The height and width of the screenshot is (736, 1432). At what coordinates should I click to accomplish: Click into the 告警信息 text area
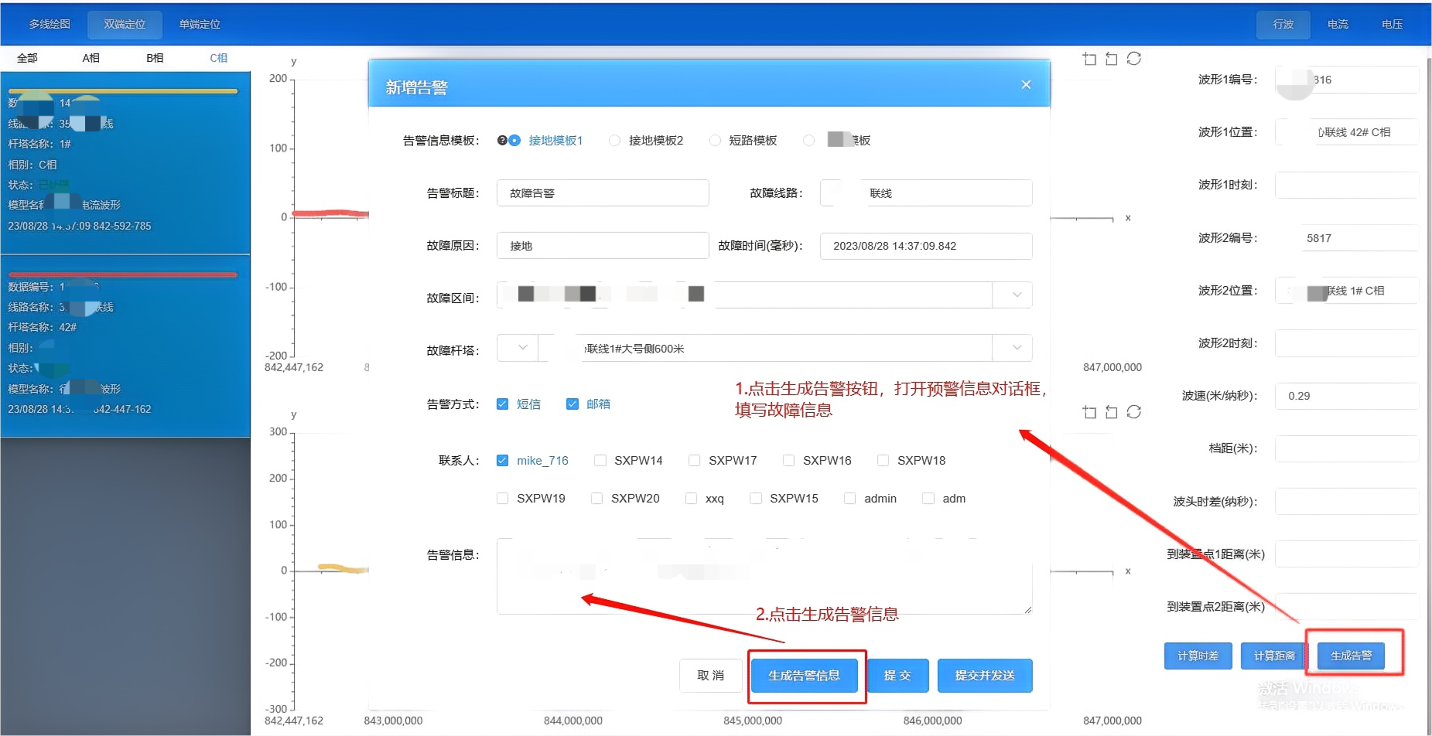(764, 577)
